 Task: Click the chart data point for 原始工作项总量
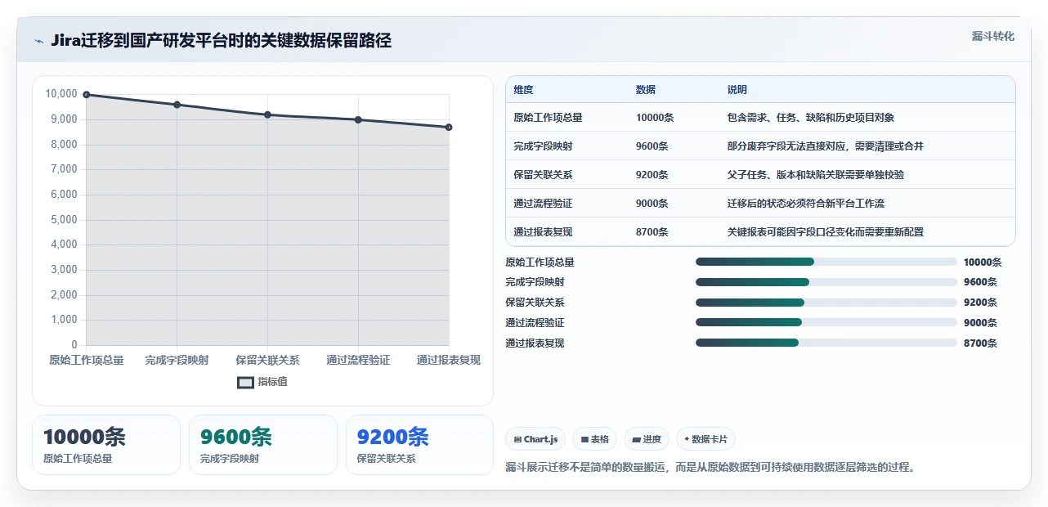(87, 95)
